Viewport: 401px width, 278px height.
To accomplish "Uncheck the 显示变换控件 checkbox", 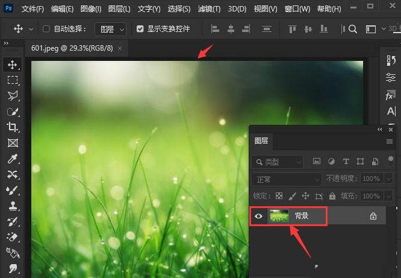I will 140,29.
